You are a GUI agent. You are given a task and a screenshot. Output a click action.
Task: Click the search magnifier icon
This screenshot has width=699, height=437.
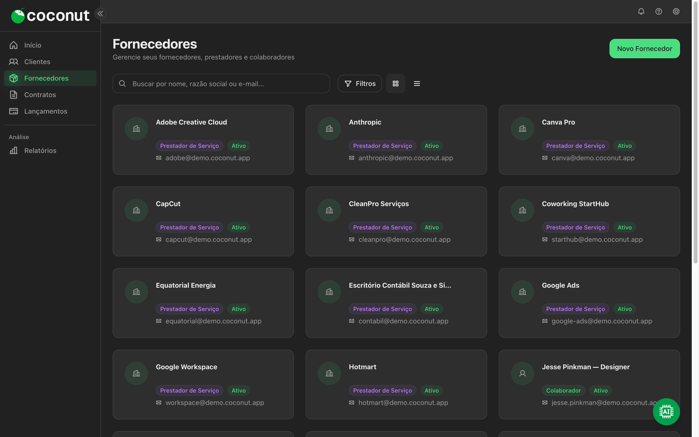(122, 83)
